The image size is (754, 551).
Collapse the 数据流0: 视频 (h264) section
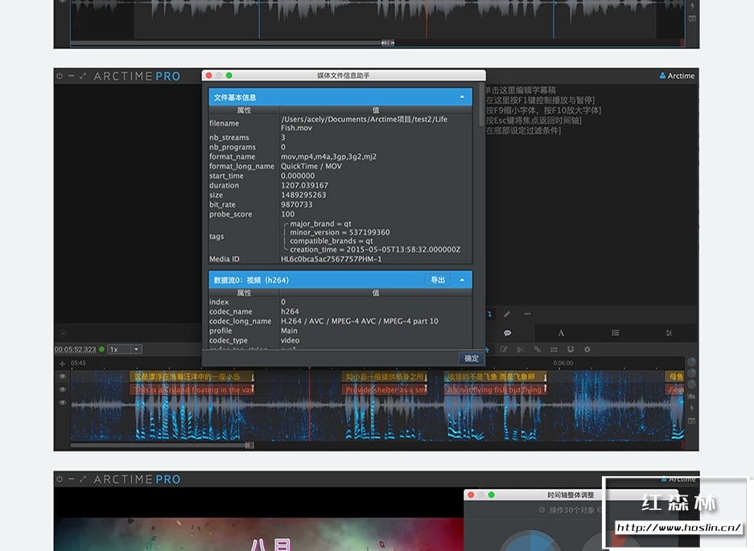click(x=462, y=280)
